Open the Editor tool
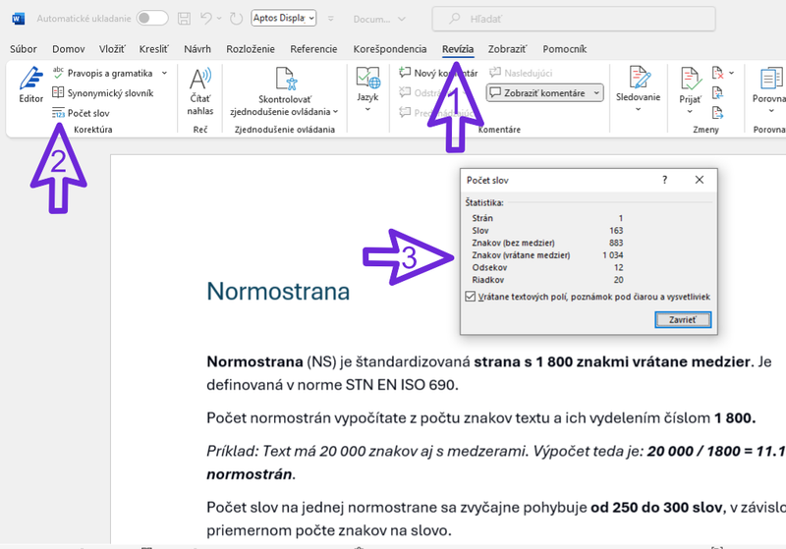Screen dimensions: 786x549 click(x=31, y=85)
